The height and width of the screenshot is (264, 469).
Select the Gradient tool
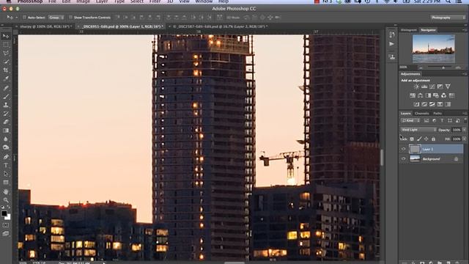(6, 131)
